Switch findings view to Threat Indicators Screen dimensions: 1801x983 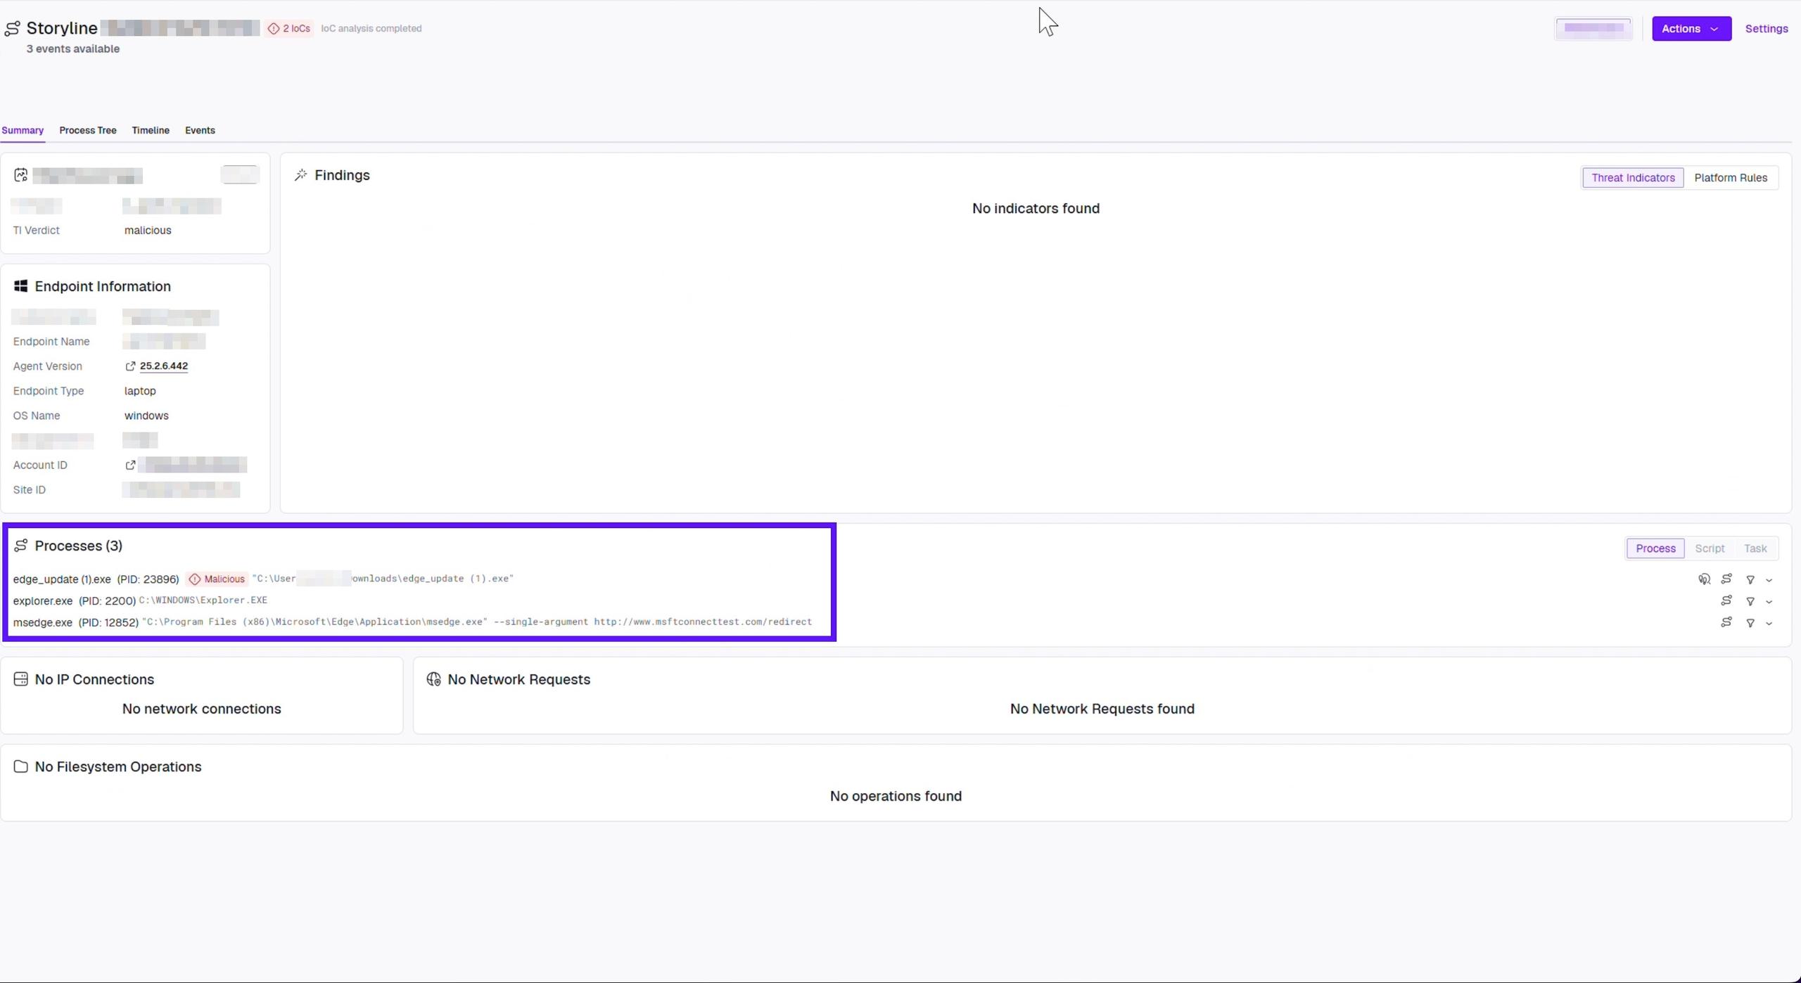tap(1633, 178)
